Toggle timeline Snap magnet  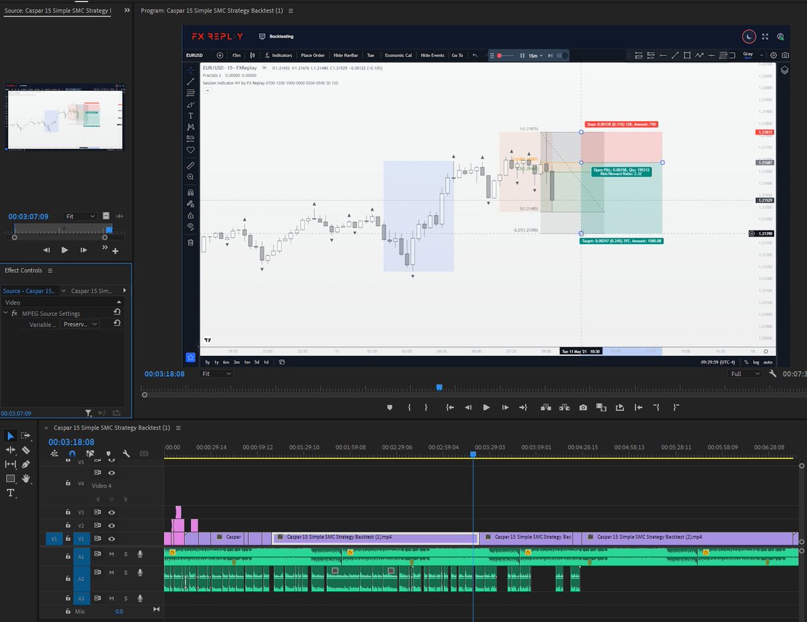72,454
